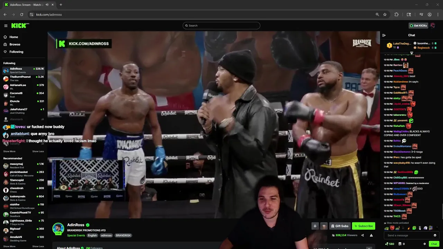This screenshot has height=249, width=443.
Task: Open the Home menu item
Action: (x=24, y=37)
